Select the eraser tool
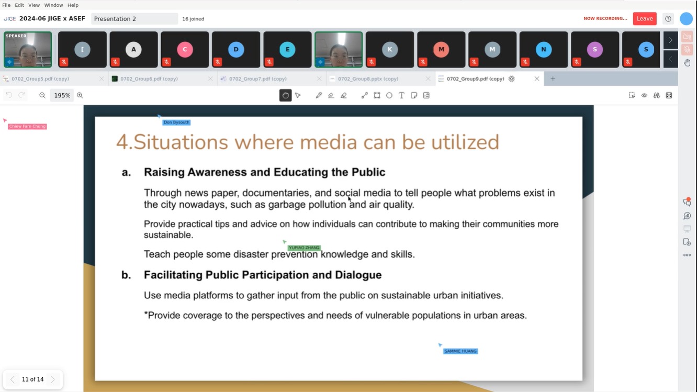697x392 pixels. click(331, 95)
